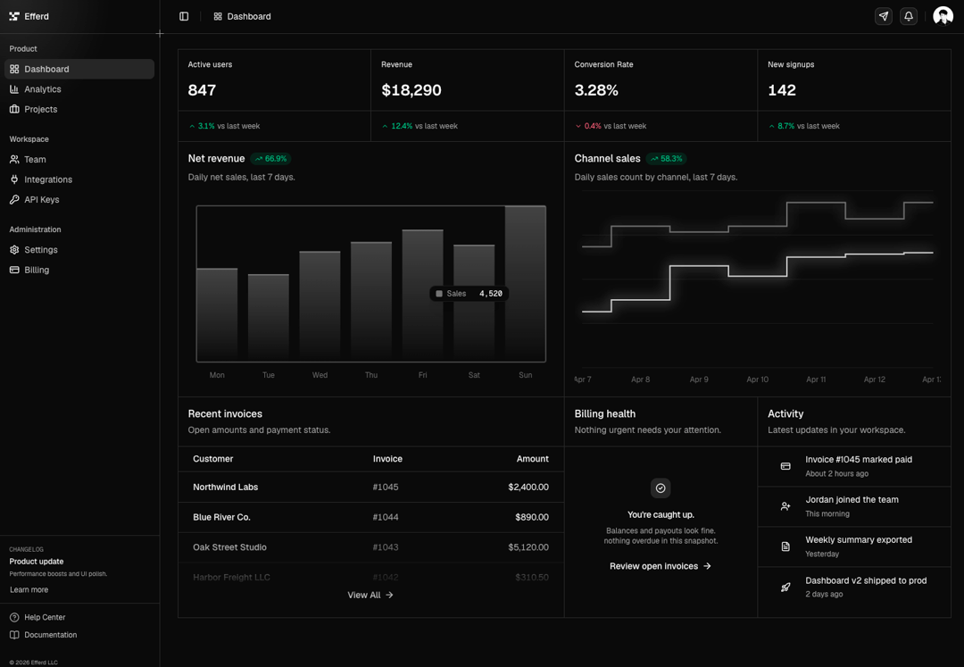Click the Efferd logo icon
This screenshot has width=964, height=667.
pos(14,17)
